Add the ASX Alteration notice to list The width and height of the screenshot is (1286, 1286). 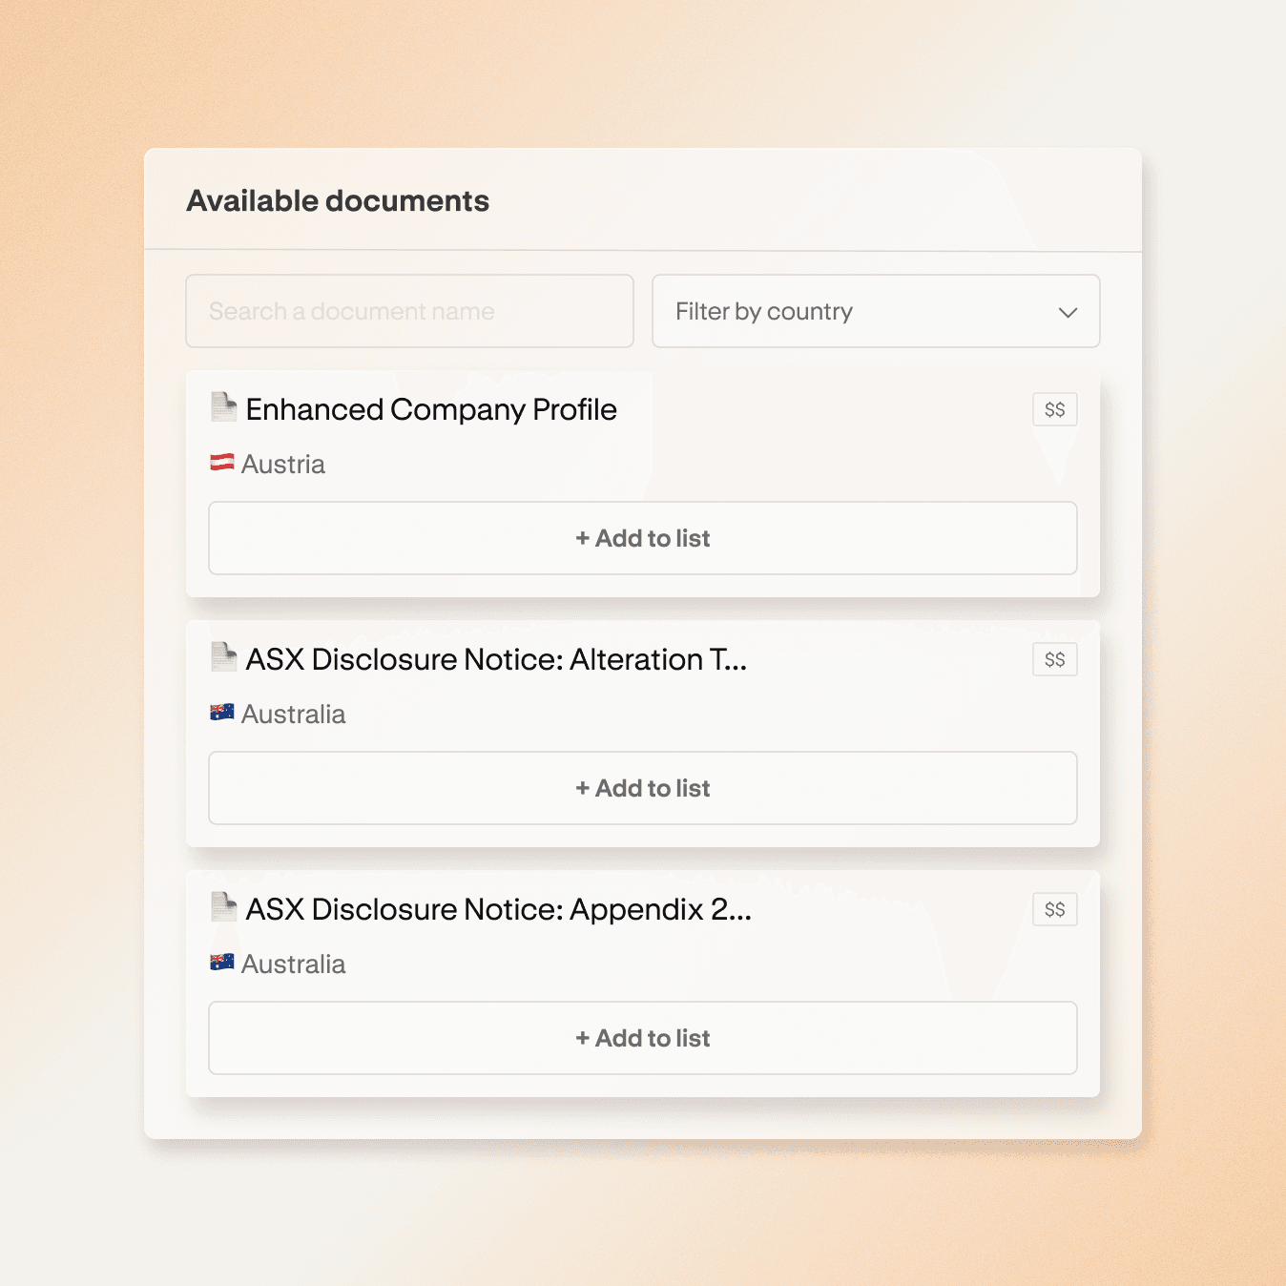(x=643, y=789)
